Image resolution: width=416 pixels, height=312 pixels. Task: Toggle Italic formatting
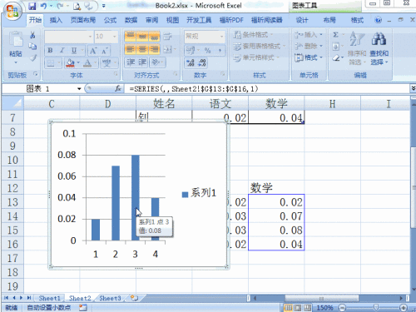pos(62,51)
